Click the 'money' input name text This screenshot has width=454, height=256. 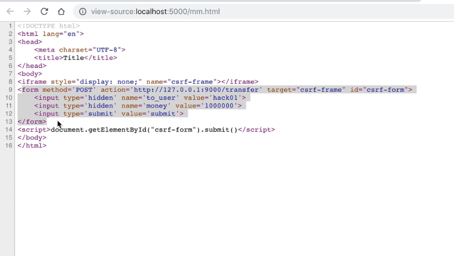coord(157,106)
